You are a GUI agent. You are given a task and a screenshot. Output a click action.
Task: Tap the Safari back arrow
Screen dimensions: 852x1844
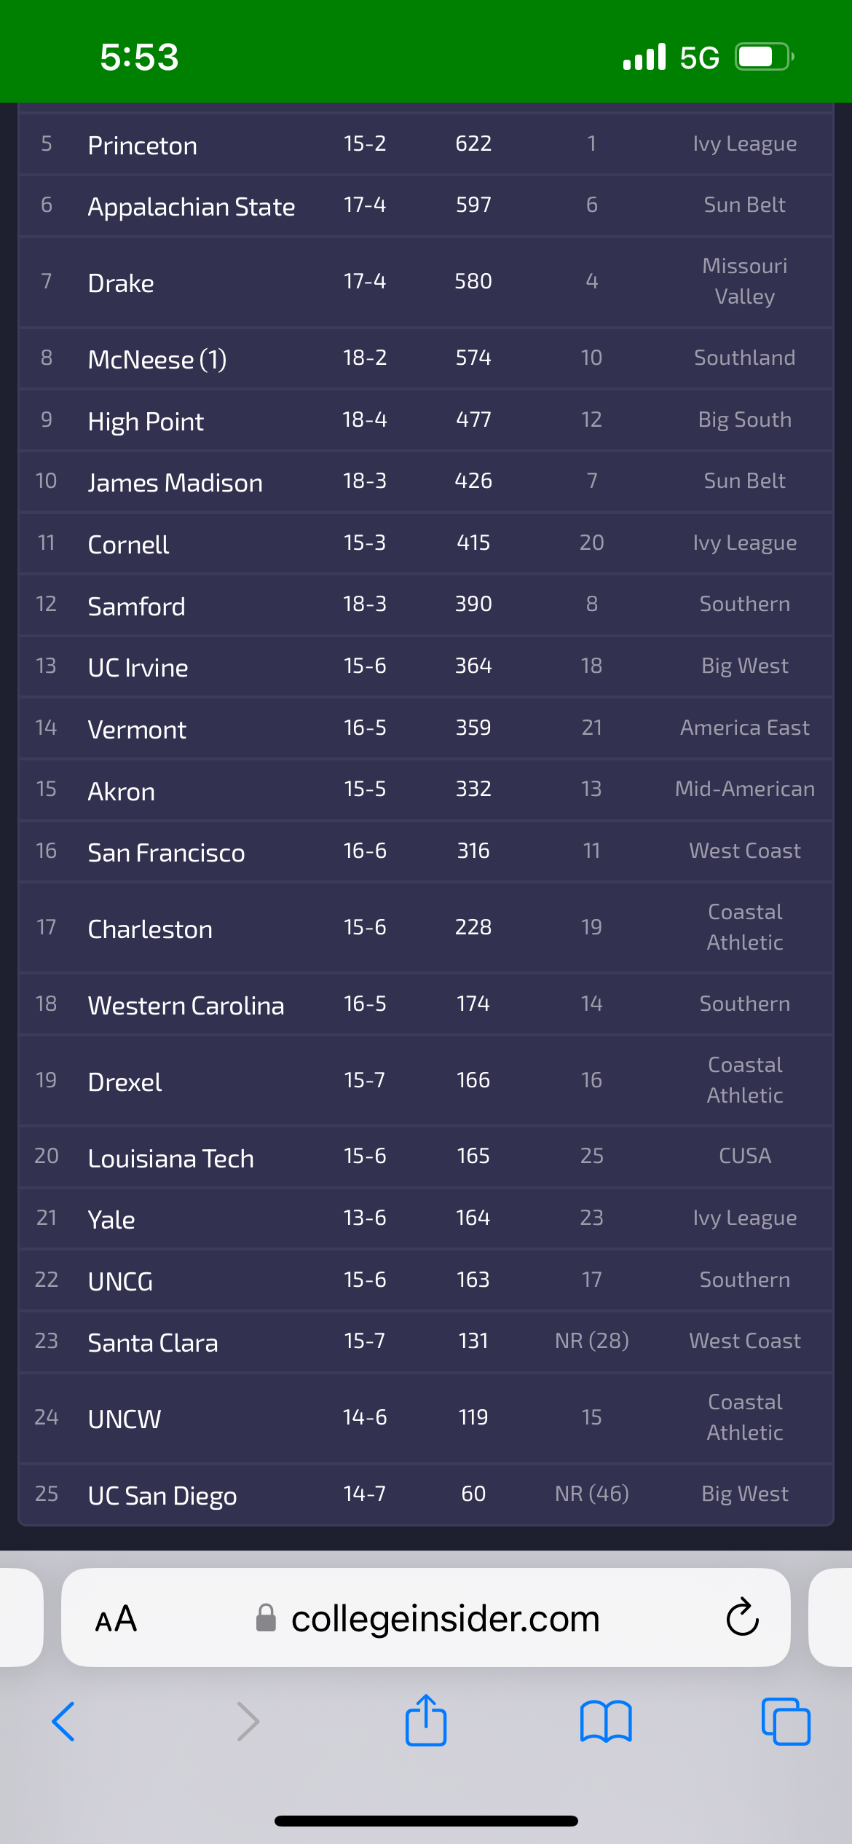63,1722
